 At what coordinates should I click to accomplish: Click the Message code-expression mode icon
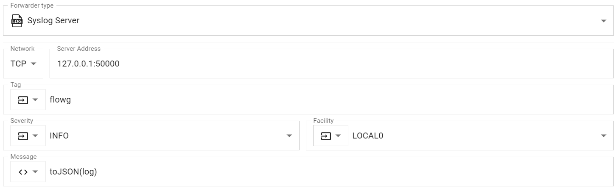pyautogui.click(x=23, y=172)
